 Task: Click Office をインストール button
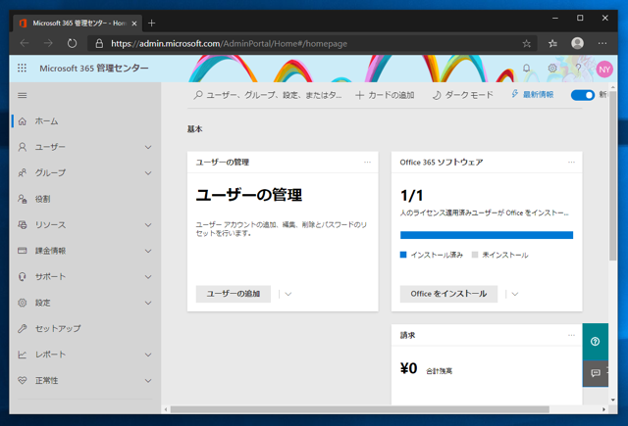coord(448,294)
